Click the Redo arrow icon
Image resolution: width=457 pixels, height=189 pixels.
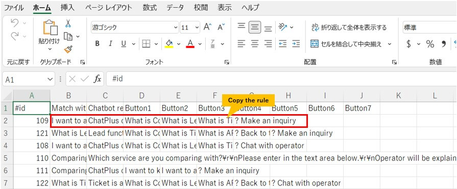click(x=15, y=36)
